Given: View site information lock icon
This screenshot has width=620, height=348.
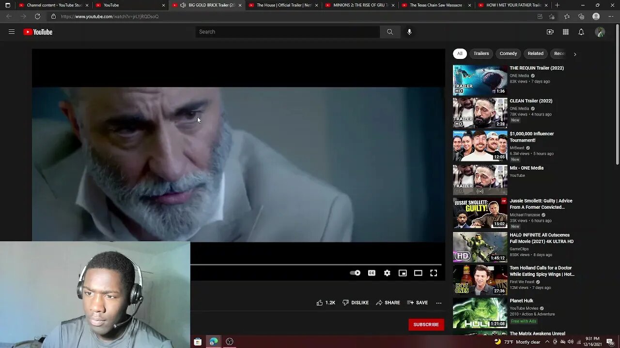Looking at the screenshot, I should click(x=53, y=16).
